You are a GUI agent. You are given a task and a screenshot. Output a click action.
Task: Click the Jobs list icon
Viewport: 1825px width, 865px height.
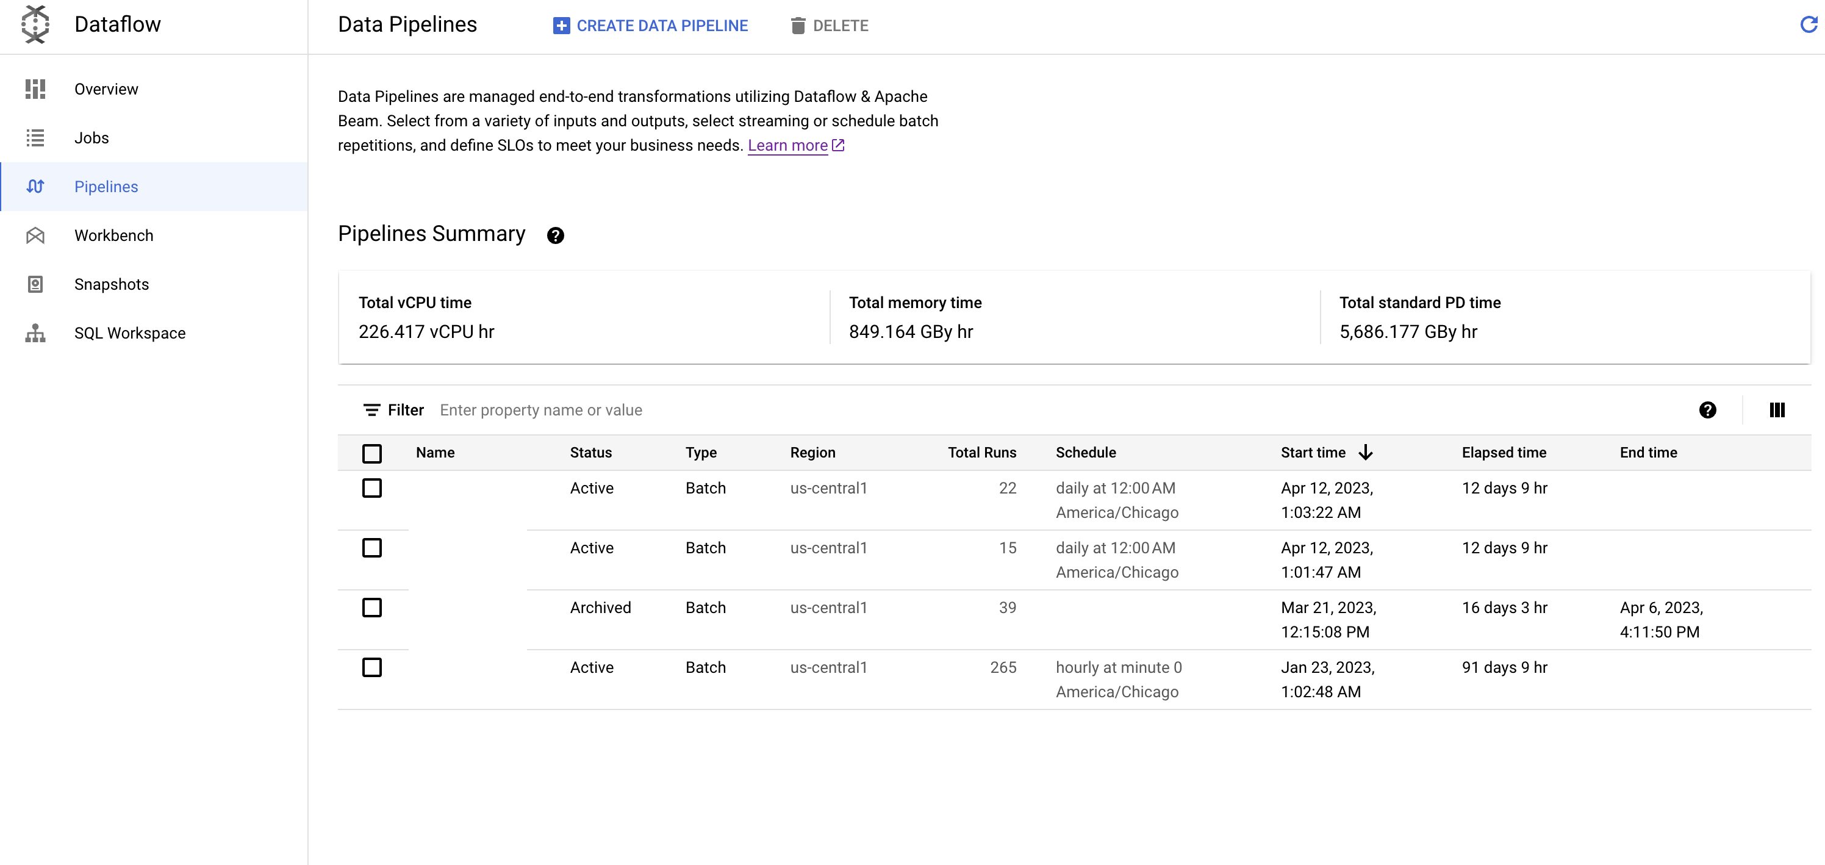[35, 138]
